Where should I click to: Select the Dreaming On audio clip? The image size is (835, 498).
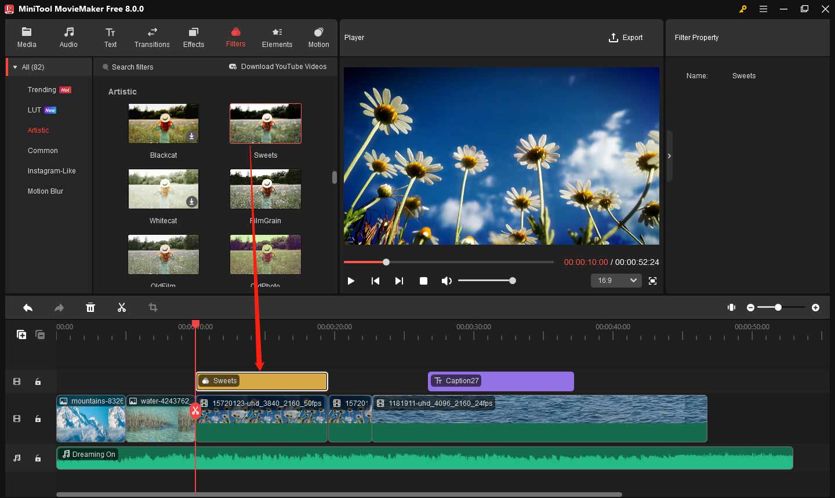point(424,458)
